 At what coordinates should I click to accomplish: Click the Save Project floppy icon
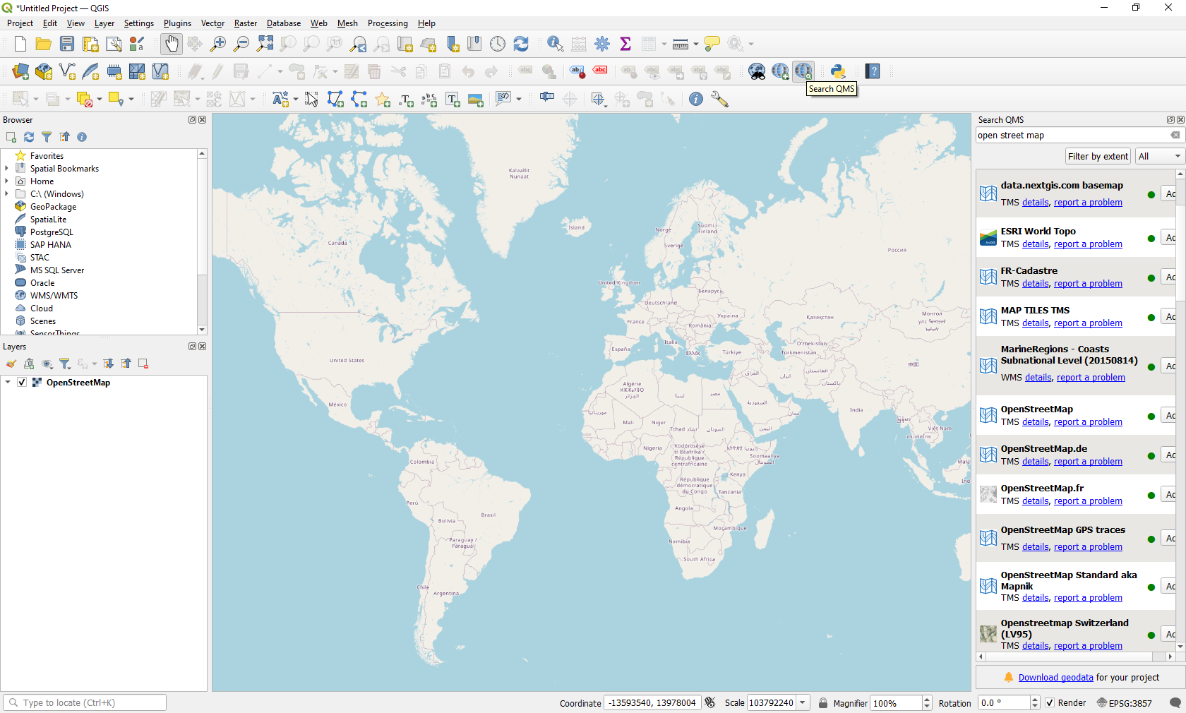coord(67,44)
